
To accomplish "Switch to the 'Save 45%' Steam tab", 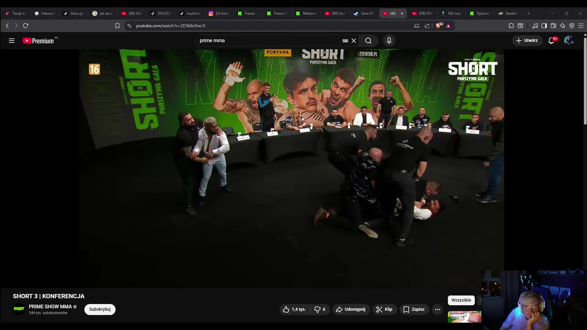I will pos(364,13).
